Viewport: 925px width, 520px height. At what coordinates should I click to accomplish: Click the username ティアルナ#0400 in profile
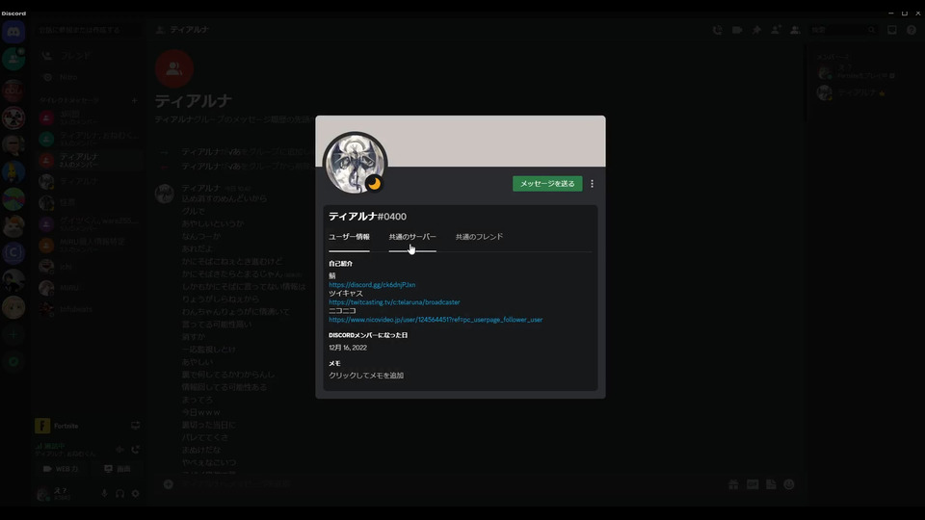[x=367, y=217]
